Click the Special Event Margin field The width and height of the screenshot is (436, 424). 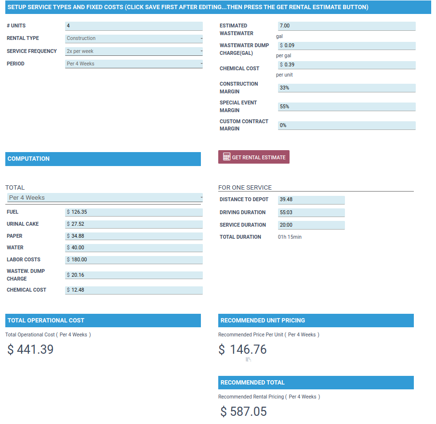[x=346, y=107]
